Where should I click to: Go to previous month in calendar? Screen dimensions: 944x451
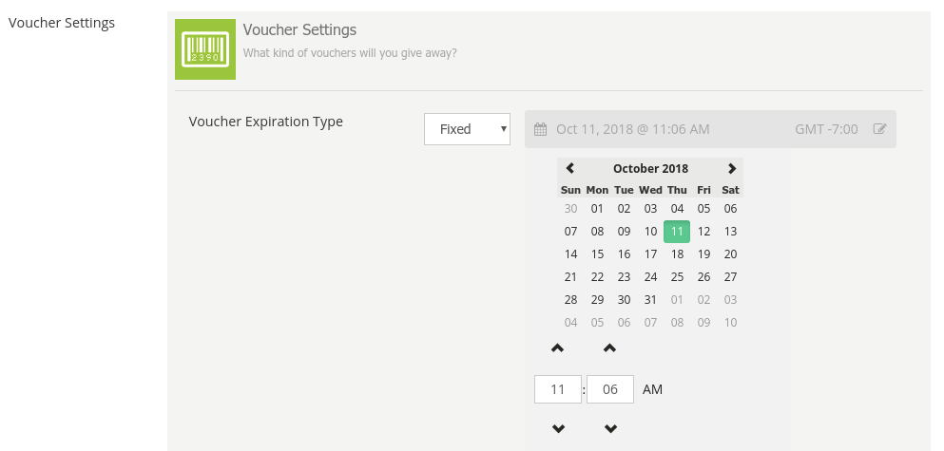click(x=570, y=168)
